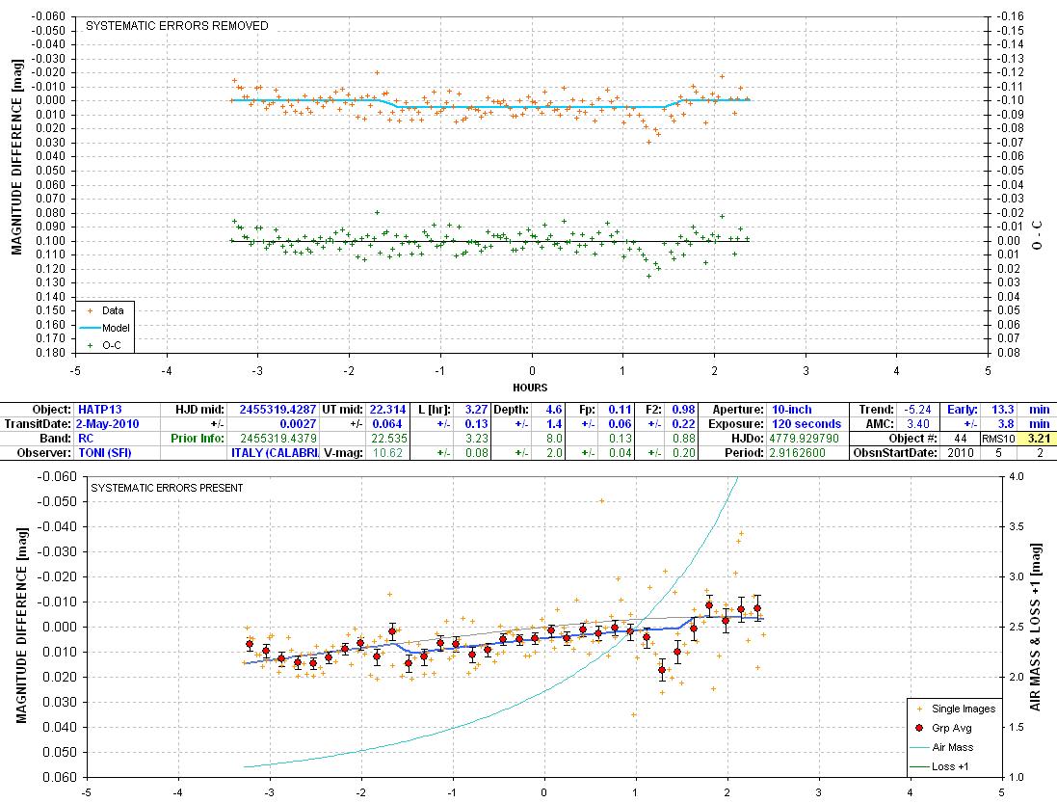This screenshot has height=803, width=1057.
Task: Select the SYSTEMATIC ERRORS PRESENT chart label
Action: (x=168, y=488)
